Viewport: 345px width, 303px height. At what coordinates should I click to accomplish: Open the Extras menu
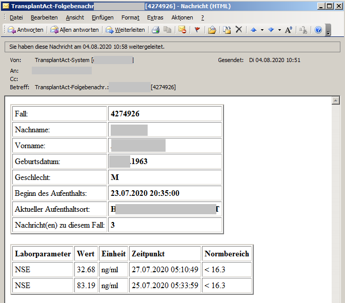(x=155, y=17)
